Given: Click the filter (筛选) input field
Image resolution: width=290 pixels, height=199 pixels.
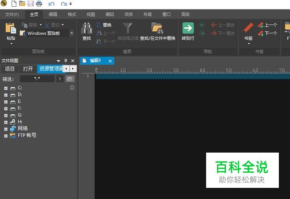Looking at the screenshot, I should click(37, 79).
